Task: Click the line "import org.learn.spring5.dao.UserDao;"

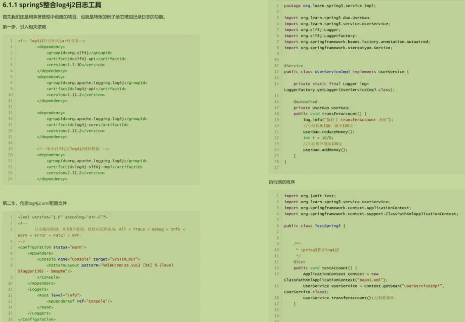Action: click(327, 18)
